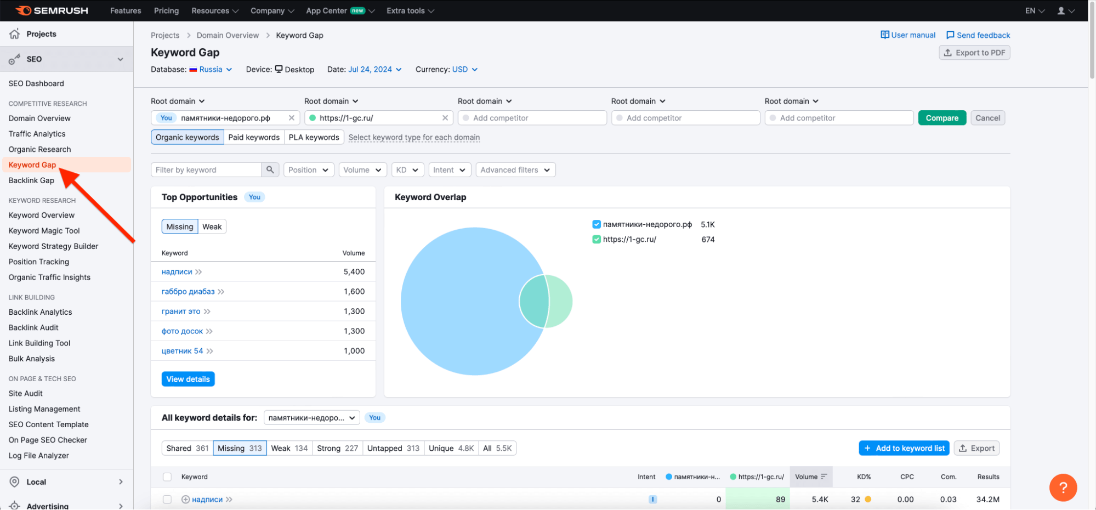Select the Unique 4.8K tab

(451, 448)
